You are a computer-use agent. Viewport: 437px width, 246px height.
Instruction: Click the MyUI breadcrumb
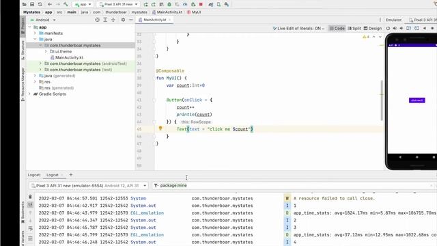(x=194, y=12)
